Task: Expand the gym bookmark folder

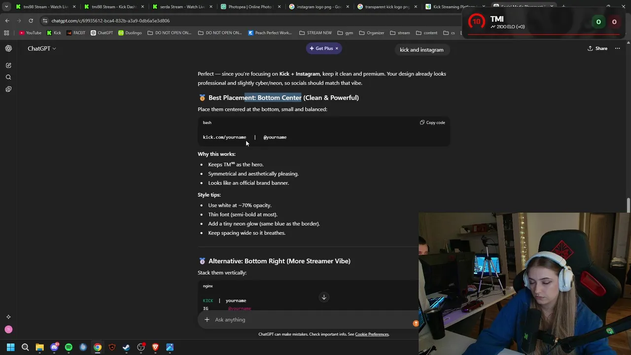Action: 346,33
